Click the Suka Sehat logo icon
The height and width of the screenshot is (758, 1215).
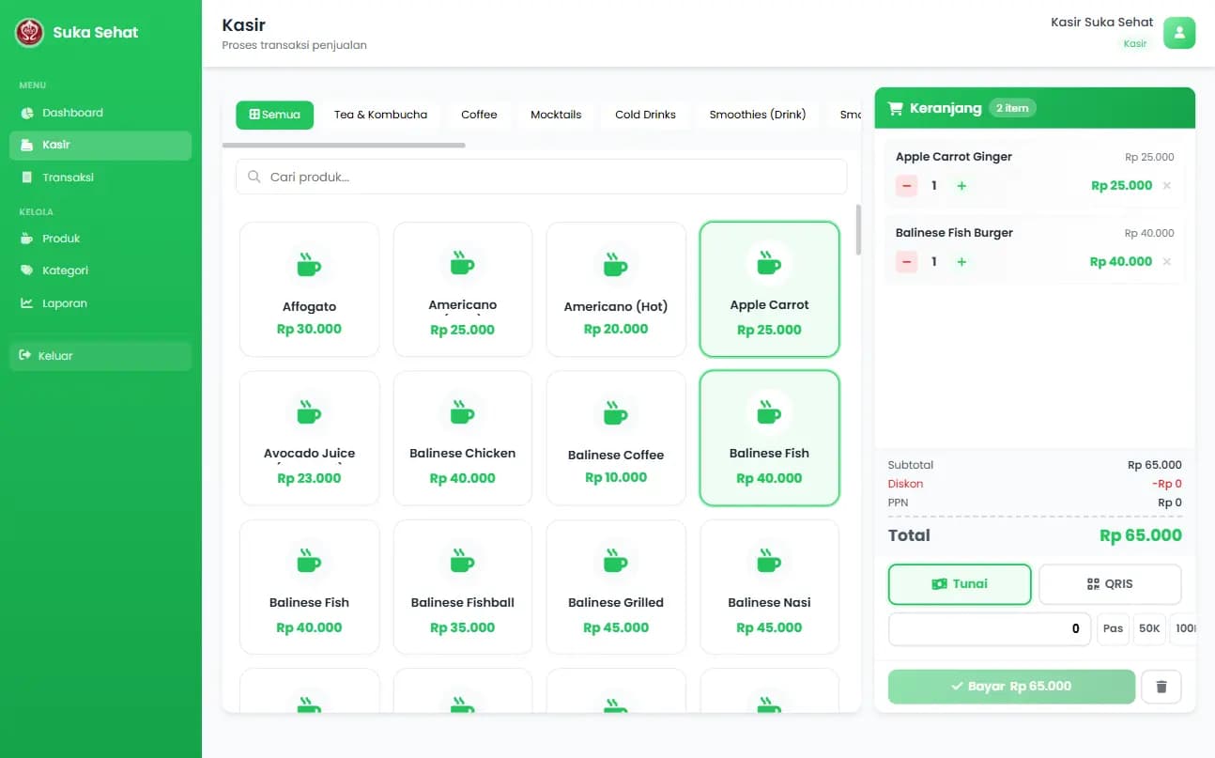pos(30,33)
